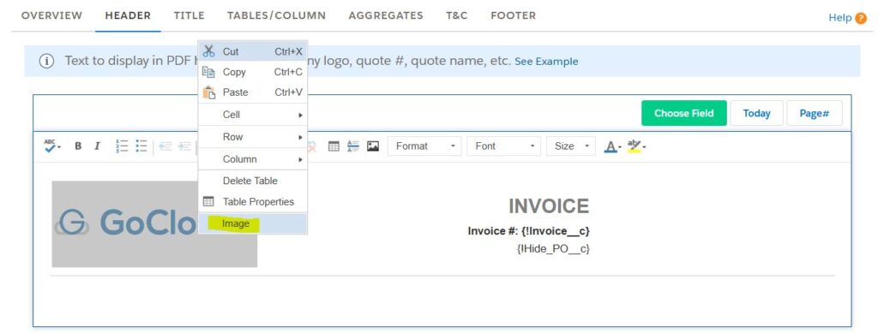Click the info icon in the banner
The image size is (878, 333).
tap(46, 61)
